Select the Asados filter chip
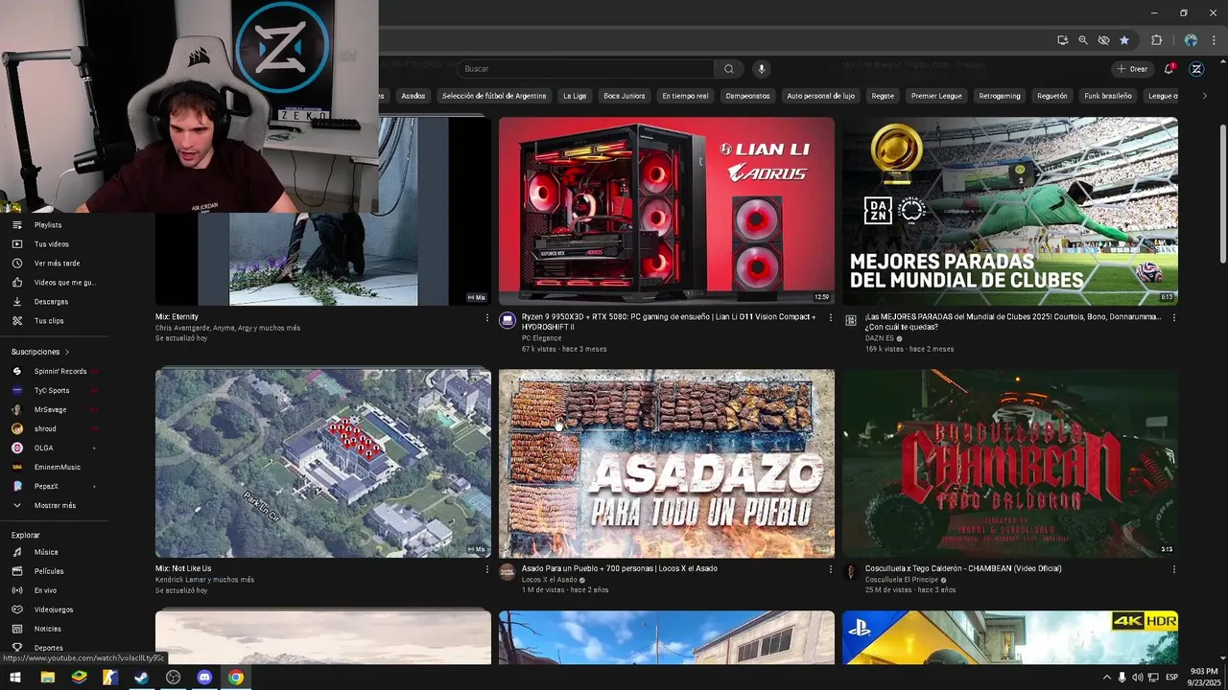The image size is (1228, 690). tap(413, 96)
